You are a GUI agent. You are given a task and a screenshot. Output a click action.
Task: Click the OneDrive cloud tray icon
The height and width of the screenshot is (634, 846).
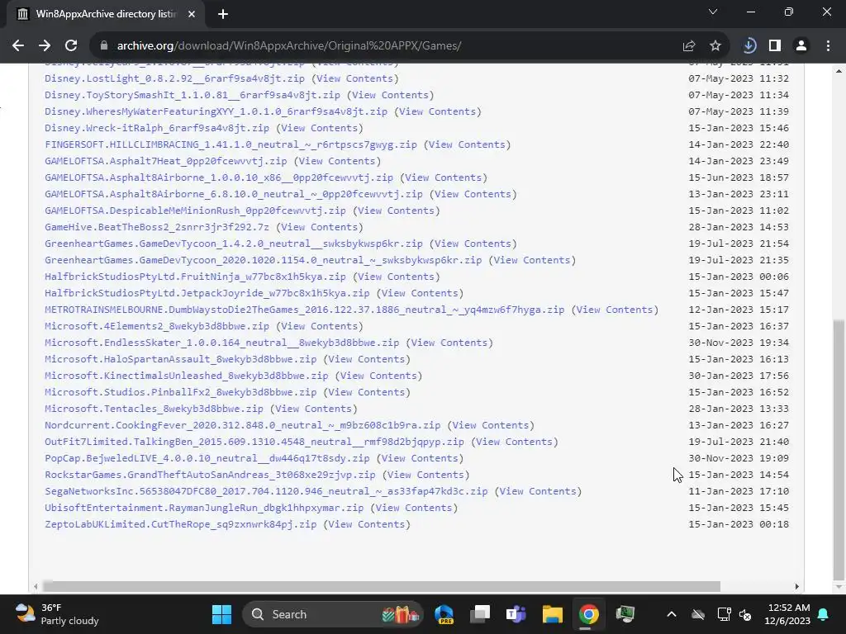(698, 614)
